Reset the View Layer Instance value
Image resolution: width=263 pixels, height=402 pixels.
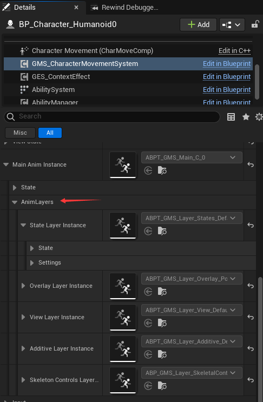(251, 317)
